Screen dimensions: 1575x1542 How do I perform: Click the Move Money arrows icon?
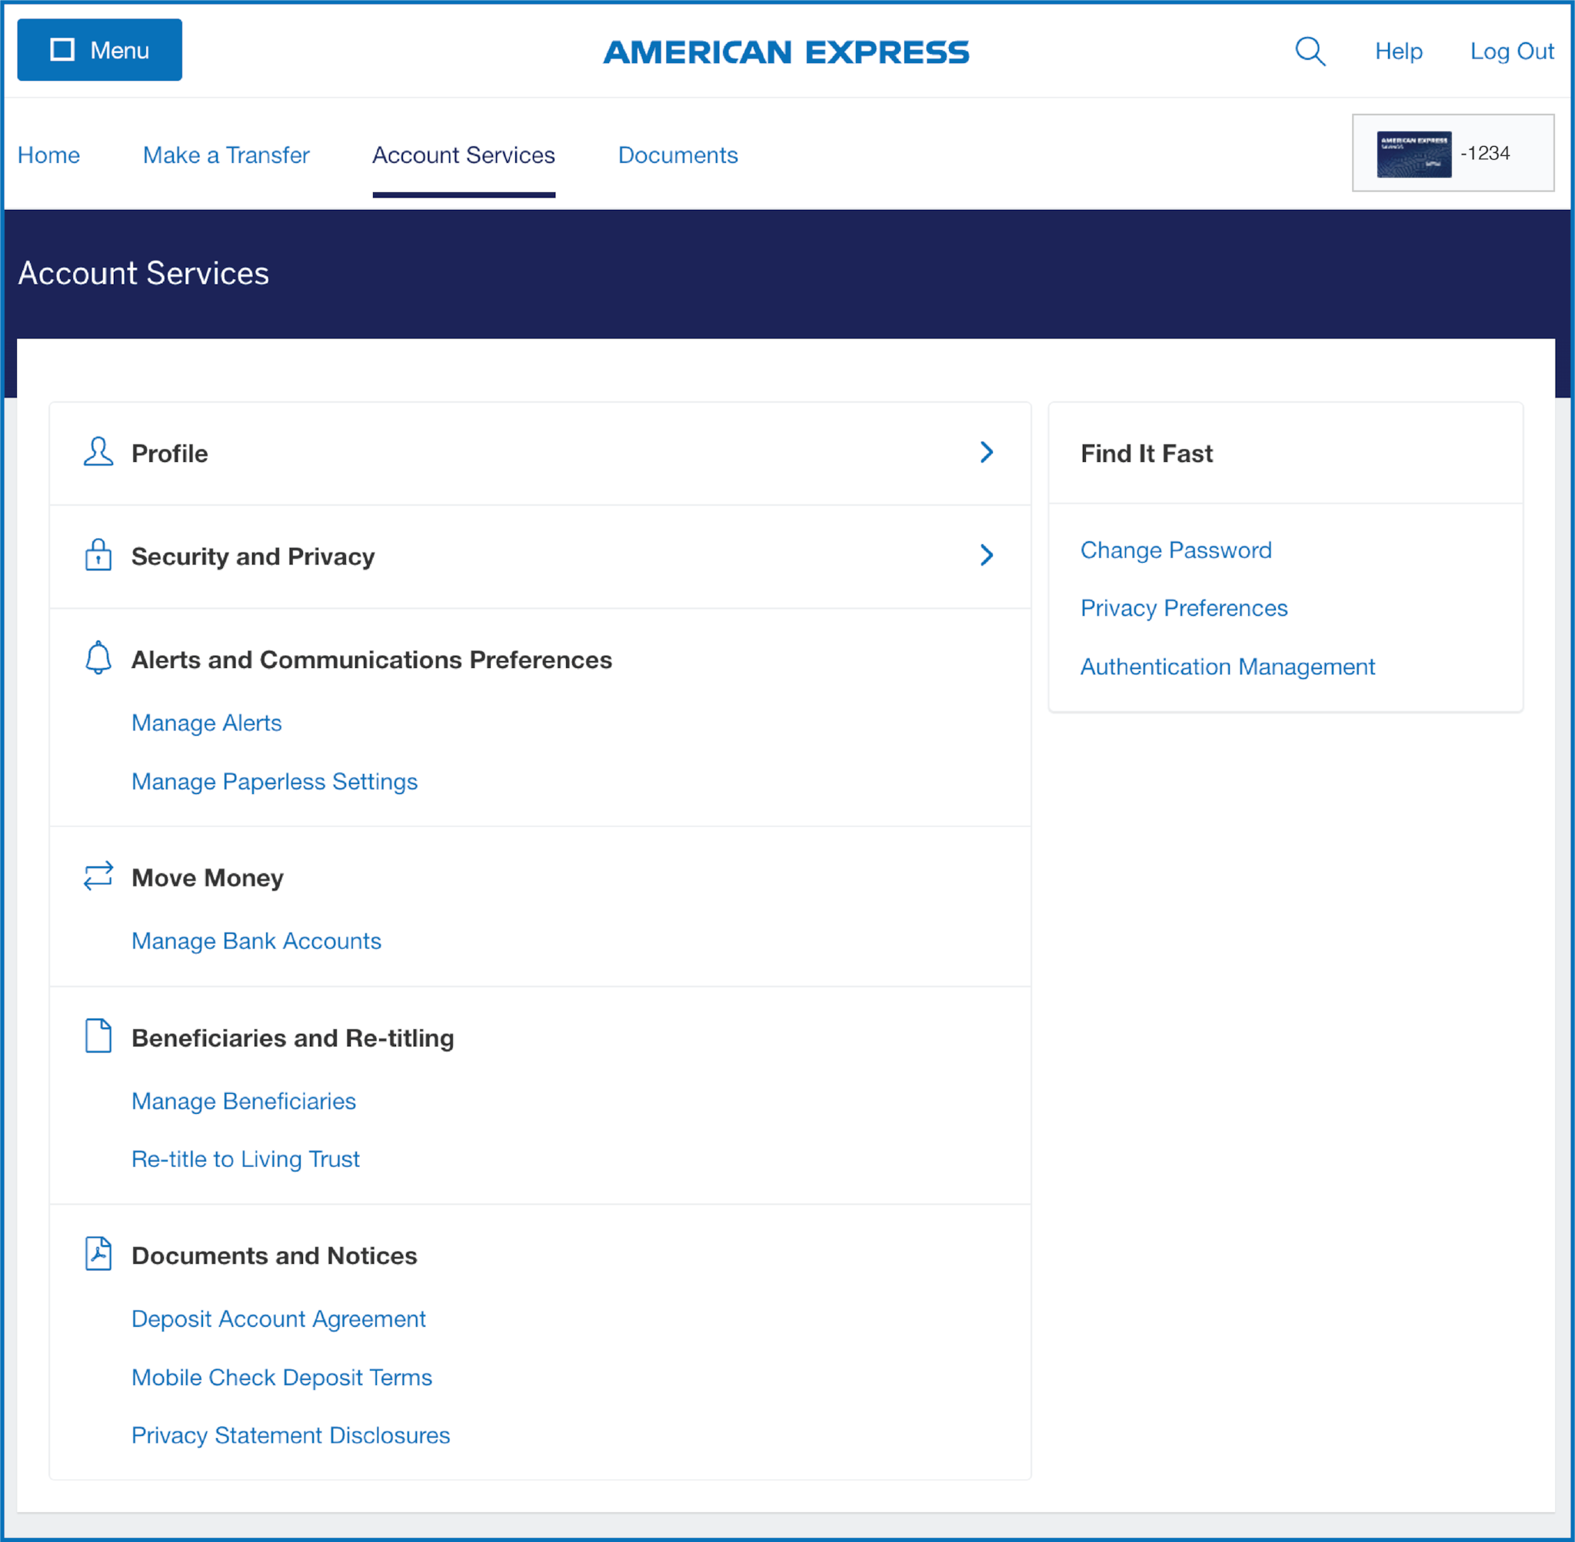click(98, 876)
